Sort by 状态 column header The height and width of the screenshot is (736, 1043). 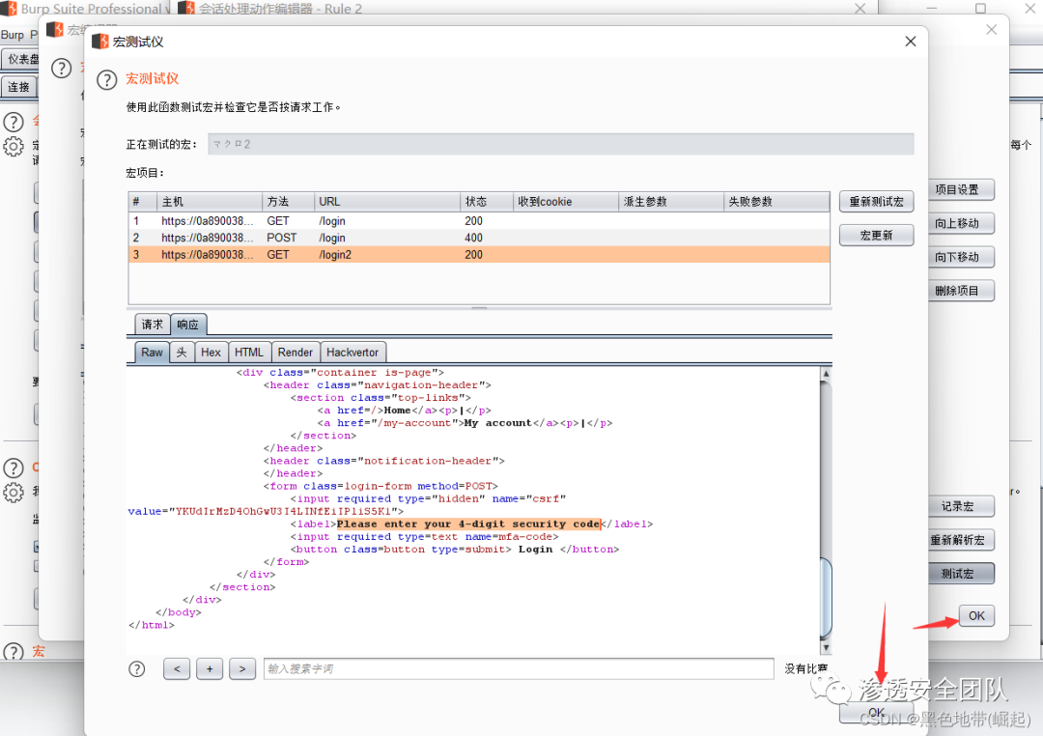[x=486, y=202]
